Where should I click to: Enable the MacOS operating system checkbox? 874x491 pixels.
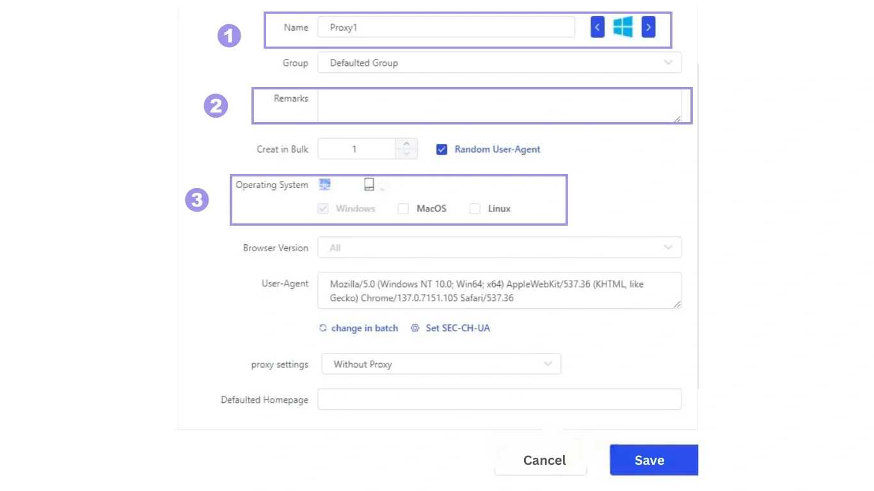click(403, 208)
